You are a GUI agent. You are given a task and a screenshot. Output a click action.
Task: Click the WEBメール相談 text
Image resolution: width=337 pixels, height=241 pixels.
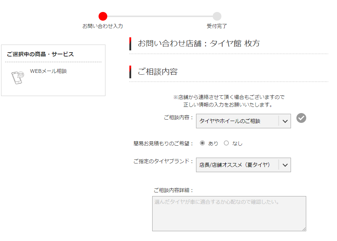click(x=49, y=71)
